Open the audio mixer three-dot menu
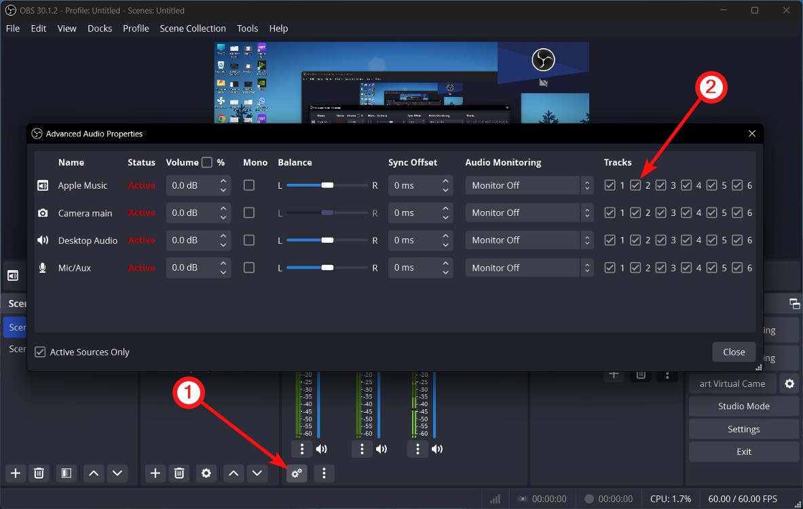 pos(324,473)
